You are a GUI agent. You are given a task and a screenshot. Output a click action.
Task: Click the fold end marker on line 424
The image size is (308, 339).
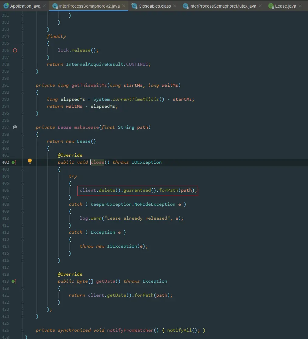(x=23, y=316)
